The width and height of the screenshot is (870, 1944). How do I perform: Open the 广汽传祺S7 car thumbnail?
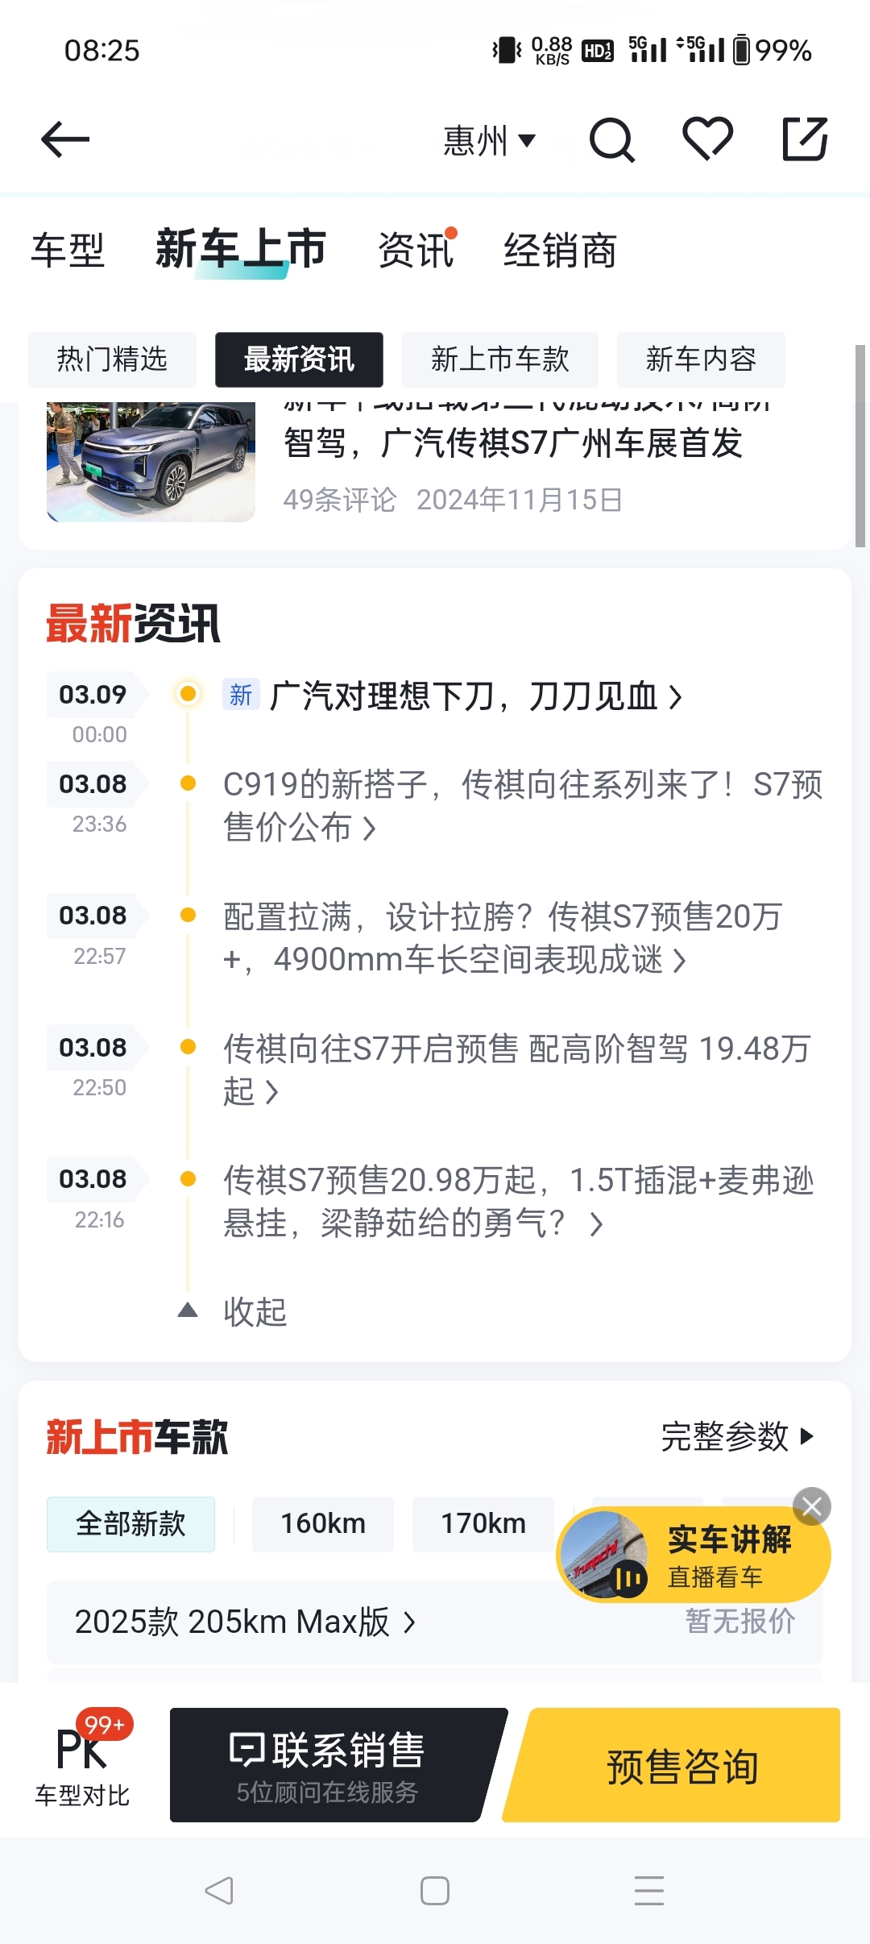coord(151,461)
